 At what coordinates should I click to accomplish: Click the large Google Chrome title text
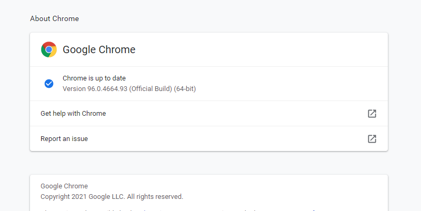99,49
